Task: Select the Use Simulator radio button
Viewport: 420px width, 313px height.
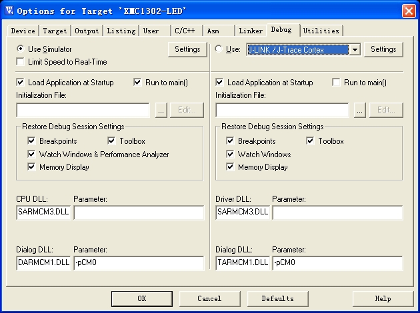Action: [x=21, y=49]
